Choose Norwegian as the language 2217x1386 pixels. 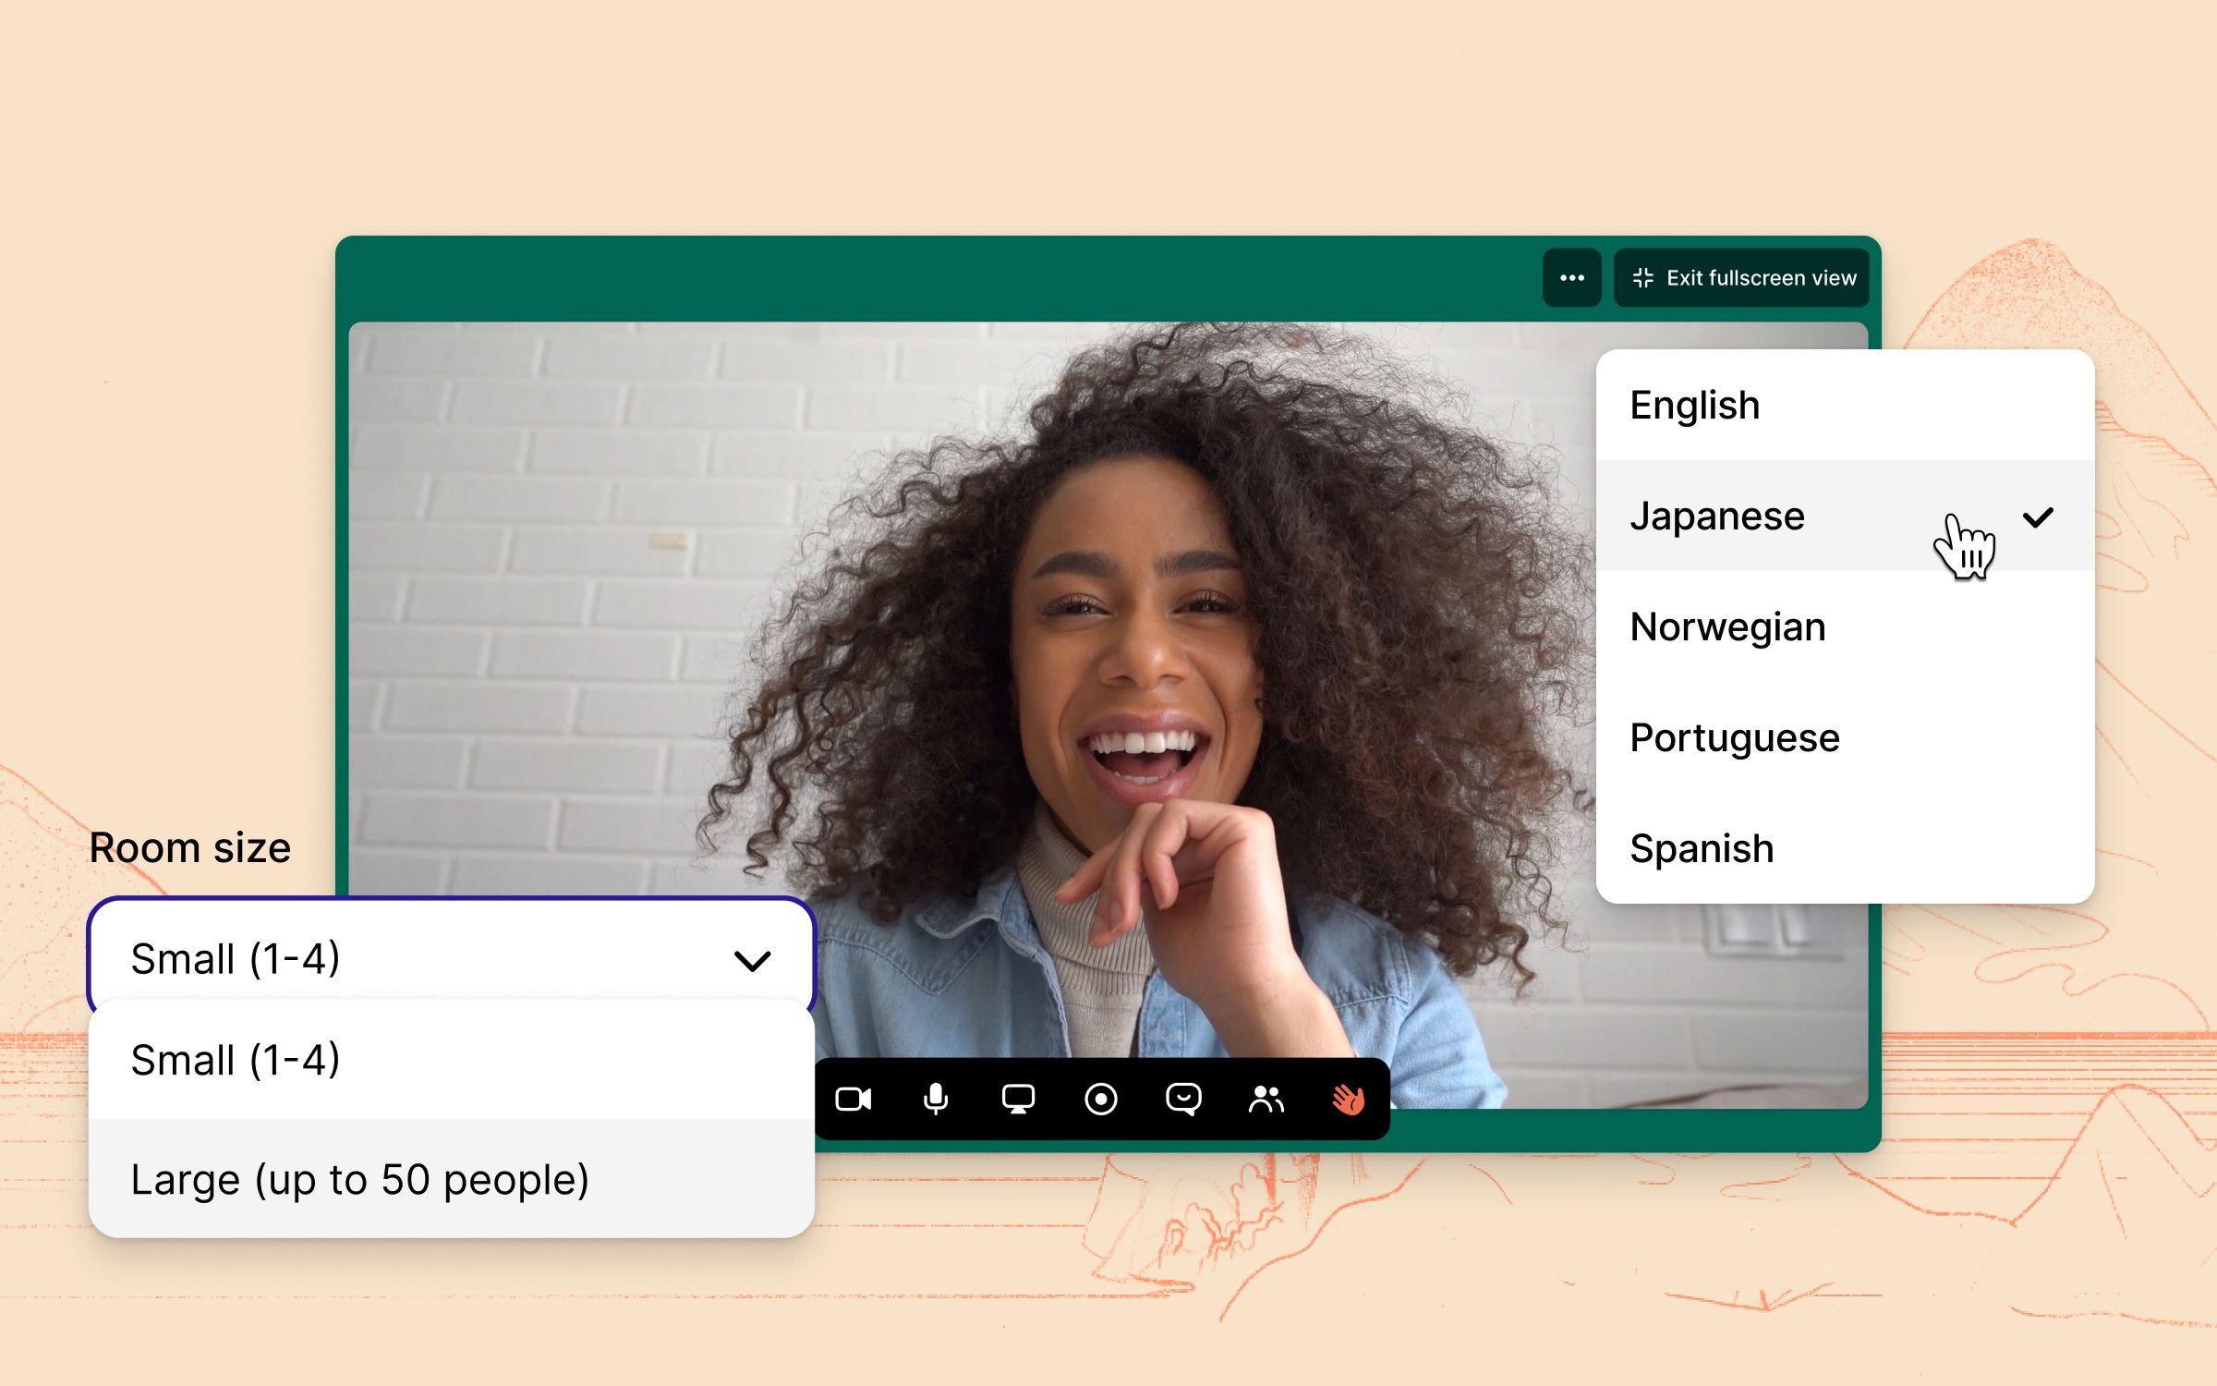point(1726,626)
